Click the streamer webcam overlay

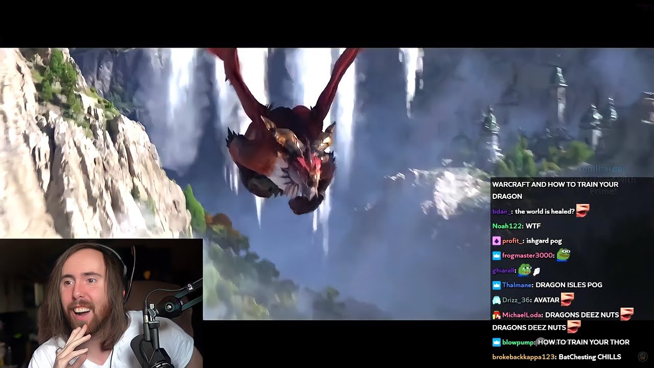point(101,303)
